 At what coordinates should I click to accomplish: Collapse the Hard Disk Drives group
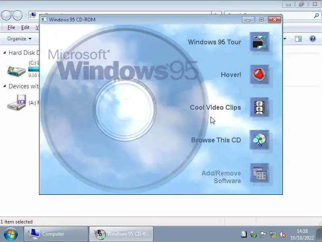point(4,53)
